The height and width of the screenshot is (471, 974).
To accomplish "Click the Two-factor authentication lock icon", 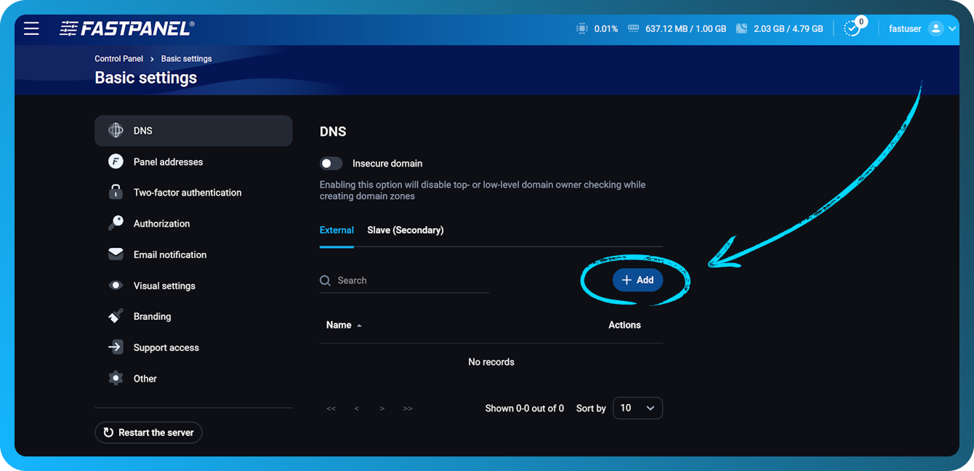I will point(116,192).
